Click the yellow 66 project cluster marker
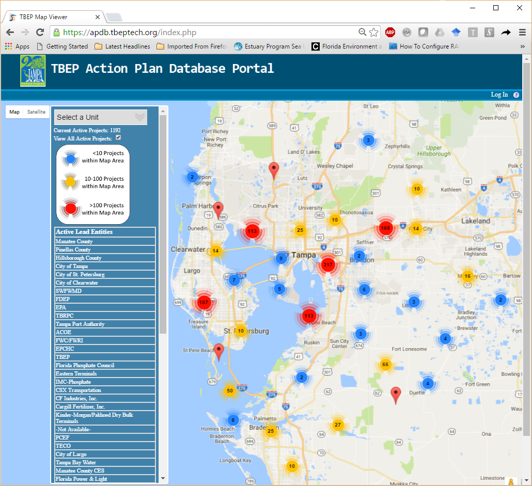 tap(385, 365)
